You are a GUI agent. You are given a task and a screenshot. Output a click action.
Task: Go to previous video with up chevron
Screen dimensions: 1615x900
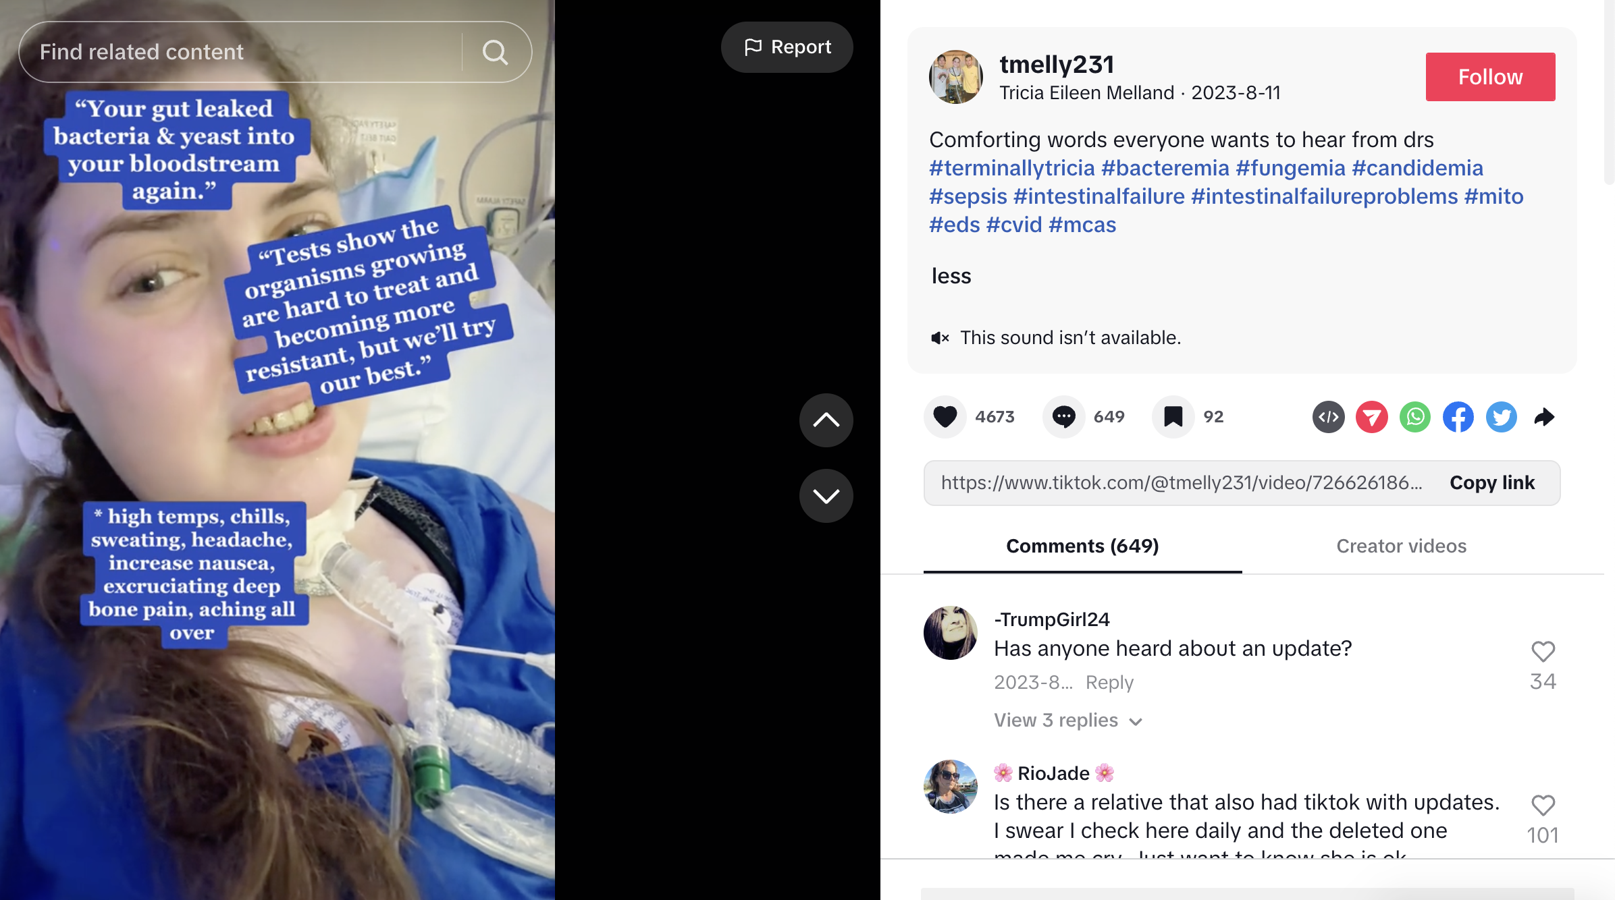[826, 420]
